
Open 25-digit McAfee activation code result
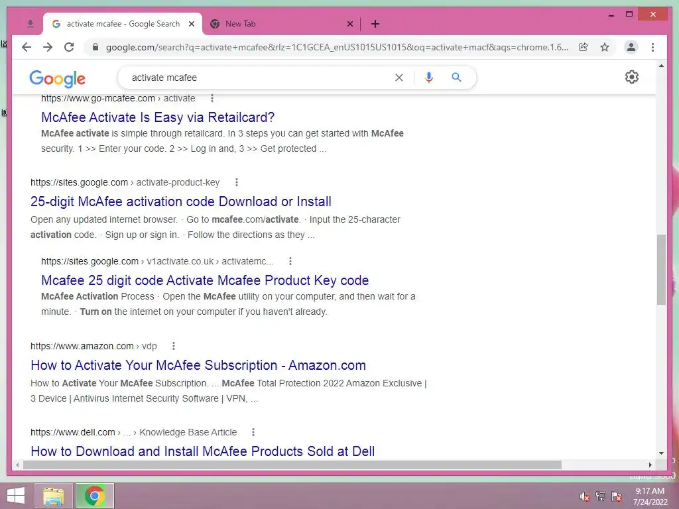pos(180,201)
